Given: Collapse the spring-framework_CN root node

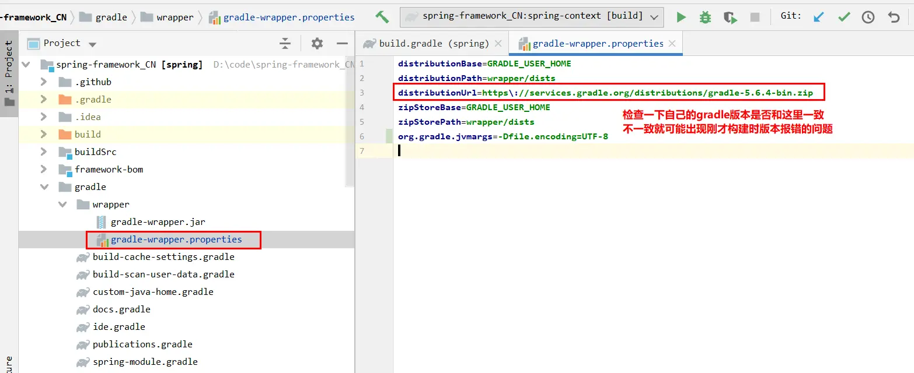Looking at the screenshot, I should pos(26,64).
